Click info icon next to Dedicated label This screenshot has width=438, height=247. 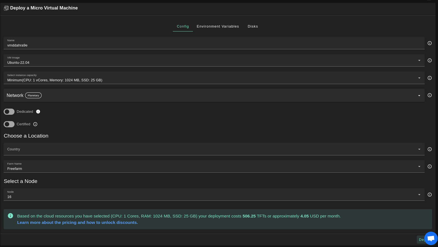38,112
